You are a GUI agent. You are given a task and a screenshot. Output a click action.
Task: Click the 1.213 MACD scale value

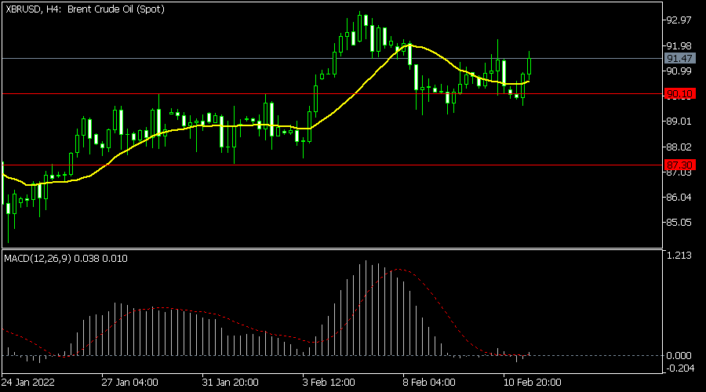coord(679,256)
